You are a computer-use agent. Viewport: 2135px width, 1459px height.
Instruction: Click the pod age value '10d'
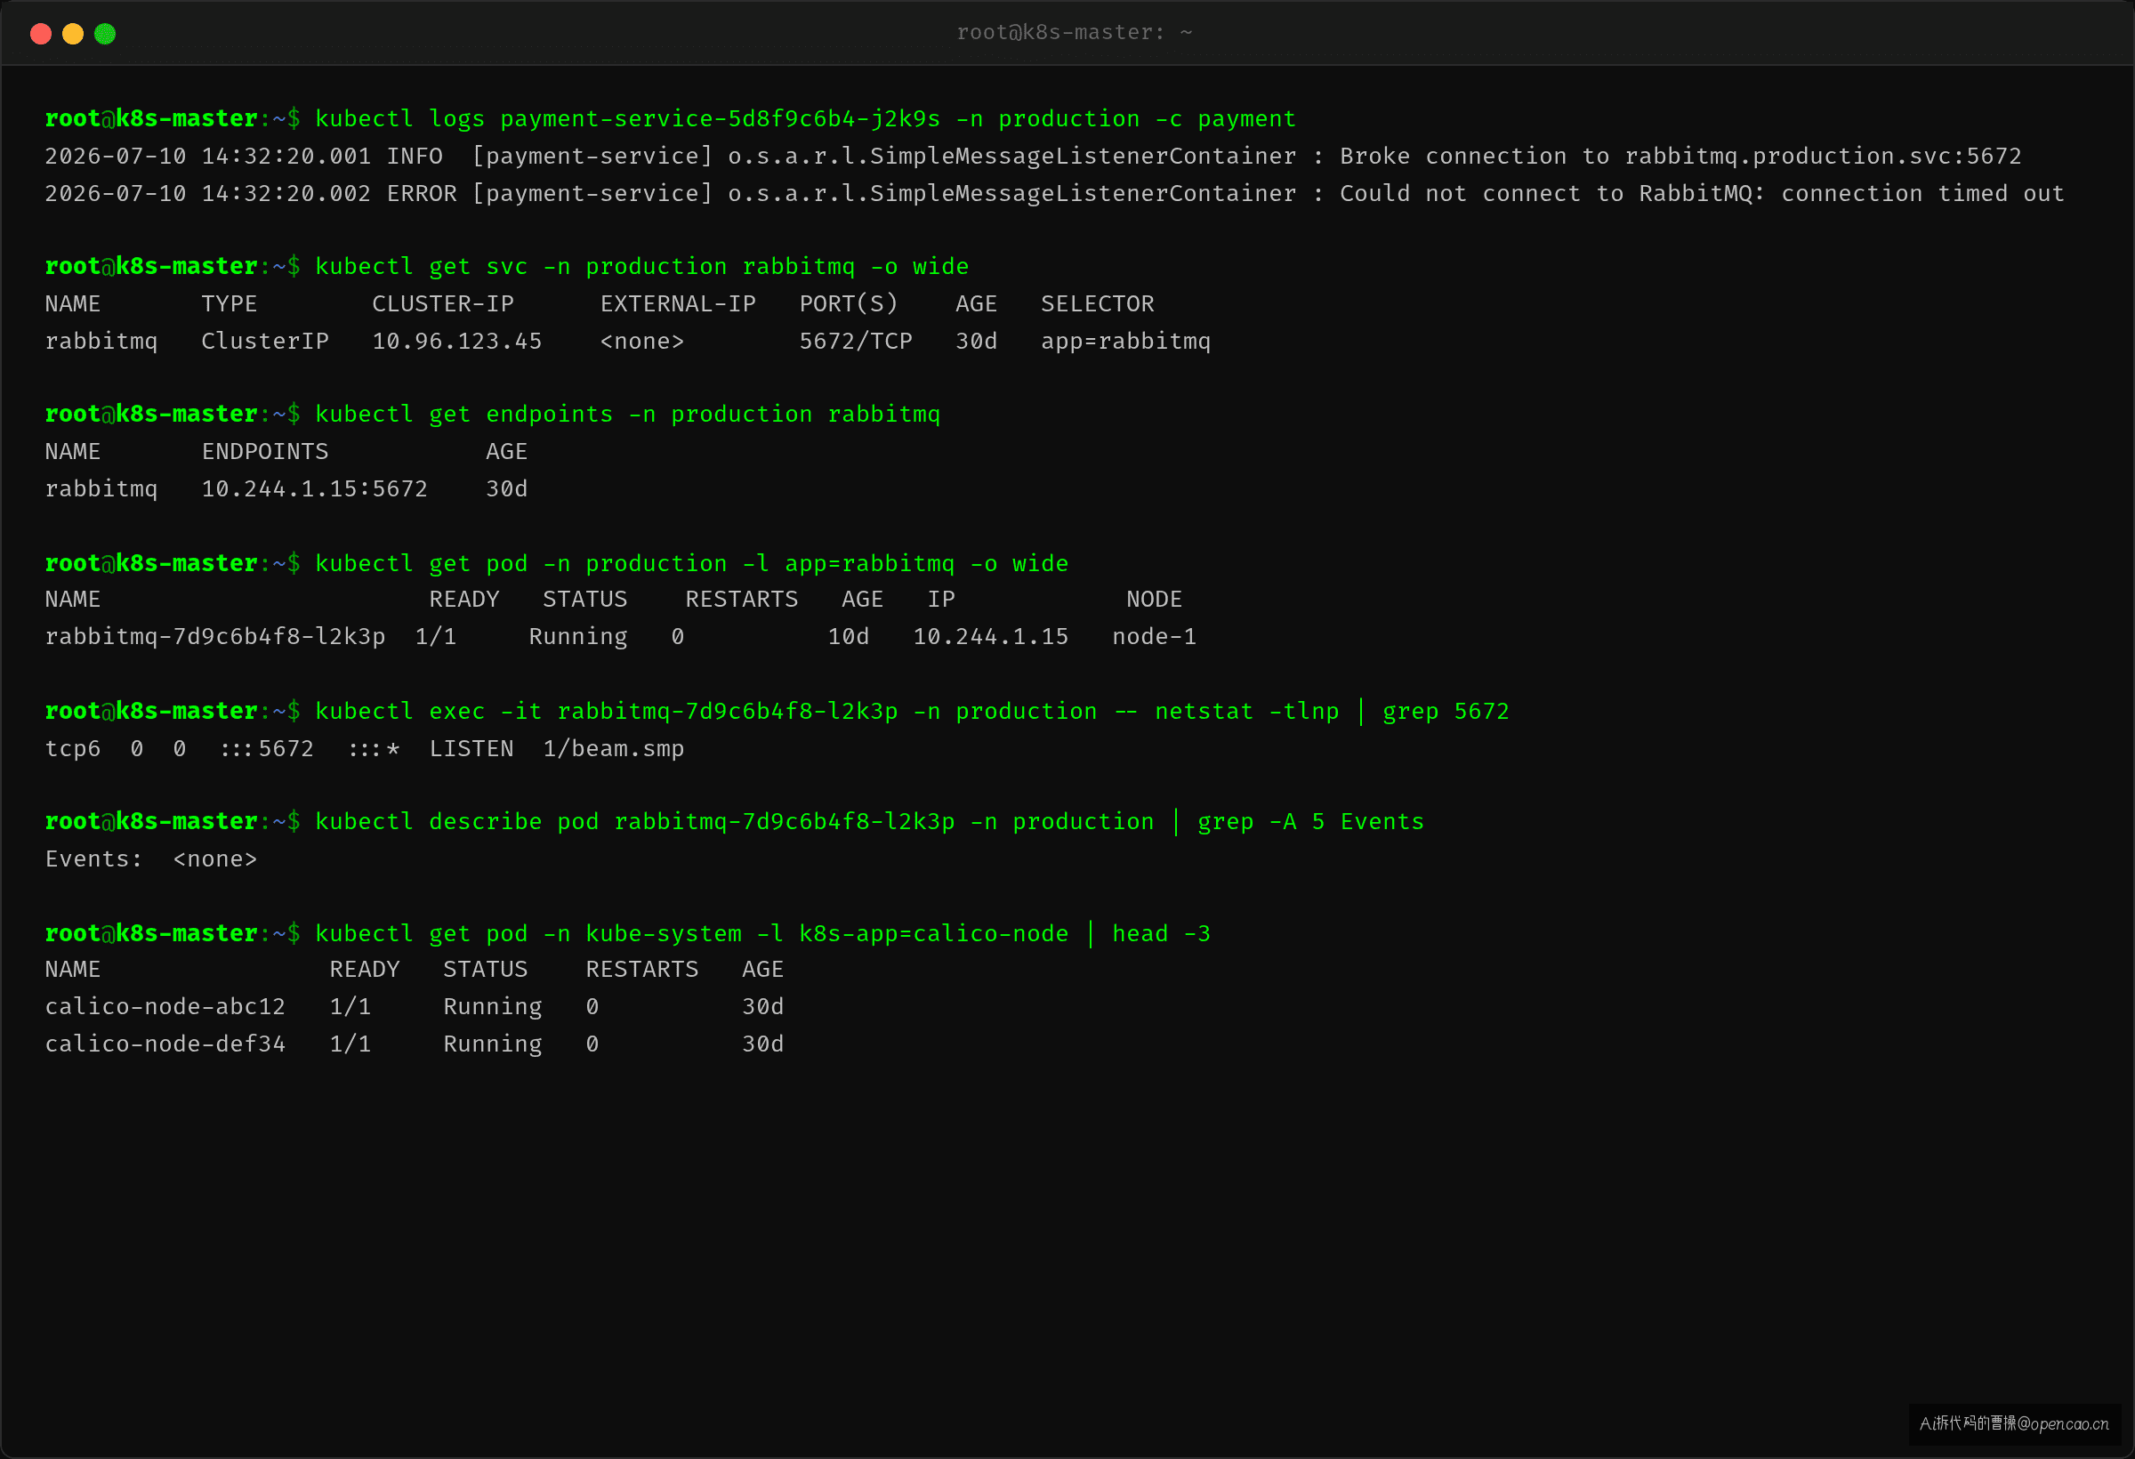[848, 637]
